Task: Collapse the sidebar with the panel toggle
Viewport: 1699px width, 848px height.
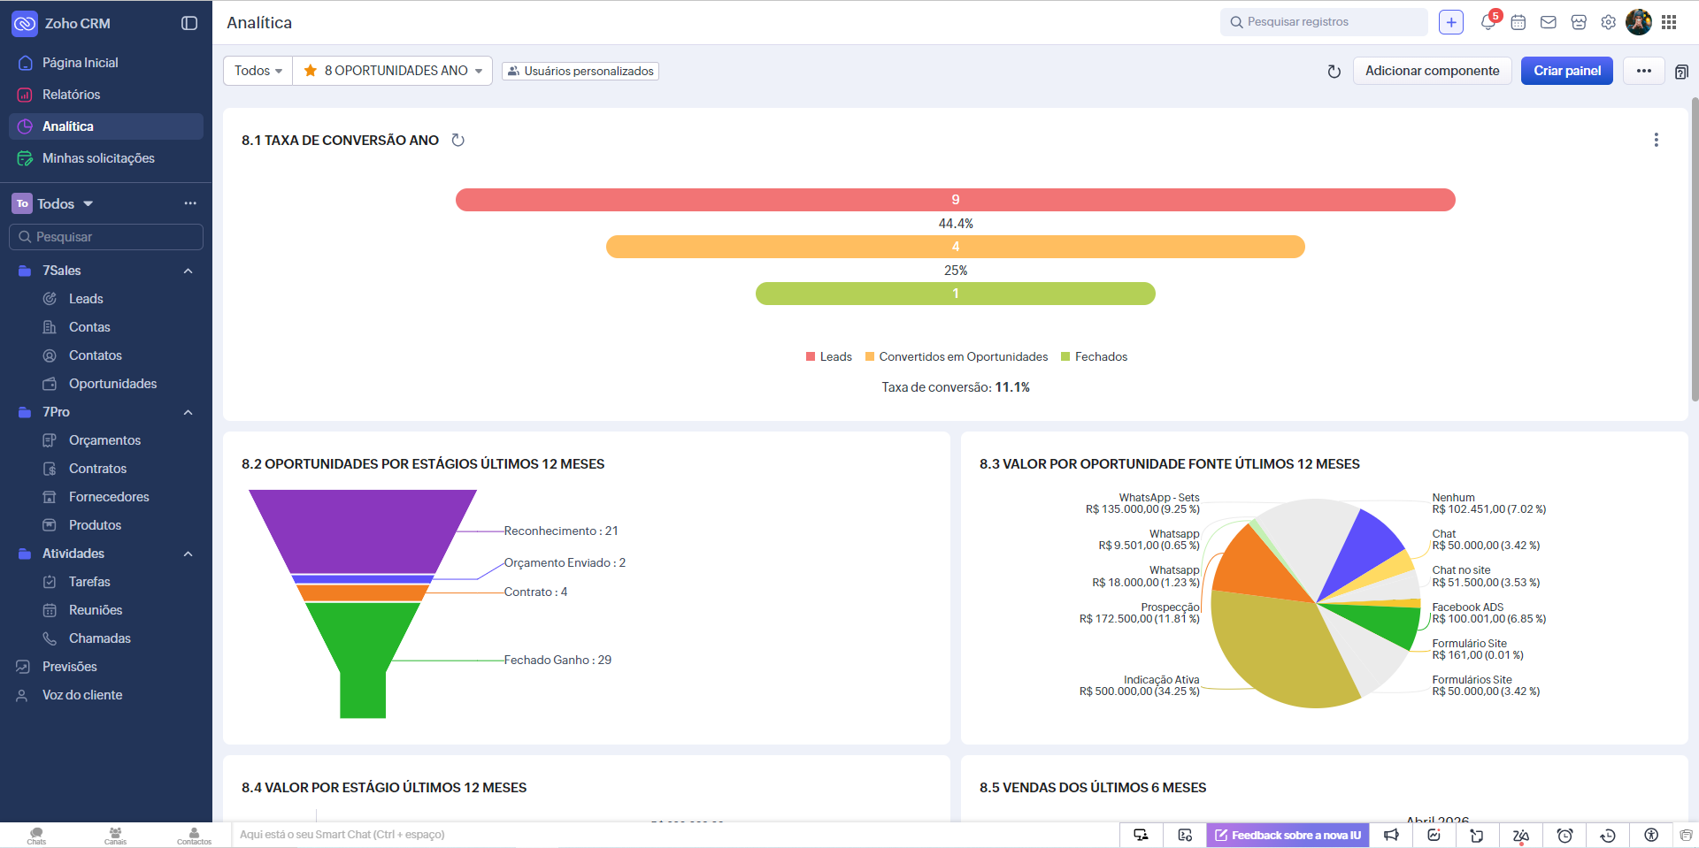Action: [189, 24]
